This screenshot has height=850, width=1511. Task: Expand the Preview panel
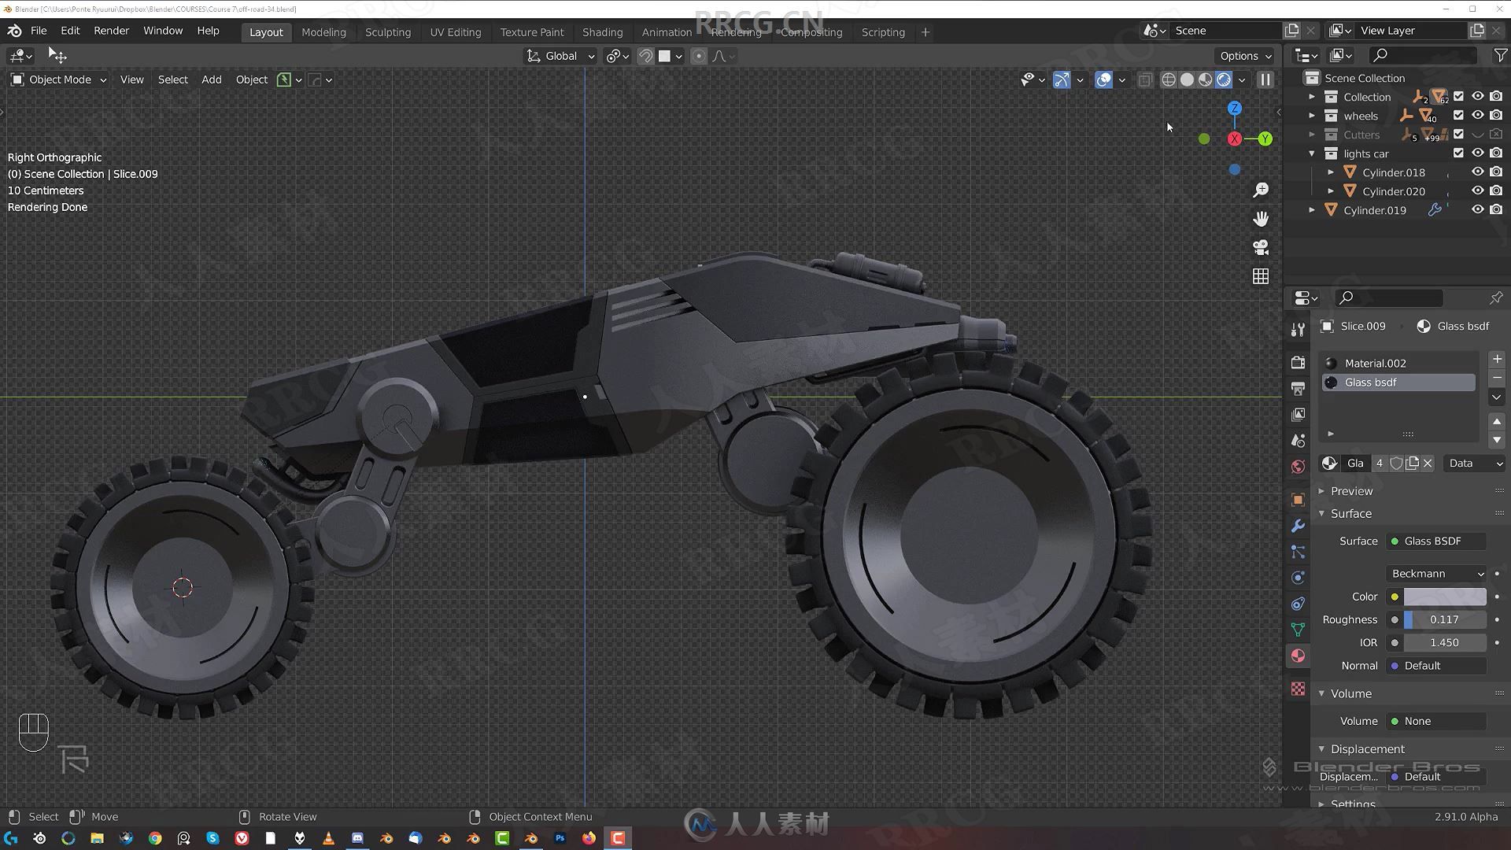coord(1350,491)
